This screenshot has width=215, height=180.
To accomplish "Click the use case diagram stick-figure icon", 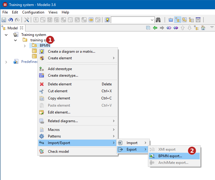I will pyautogui.click(x=36, y=20).
